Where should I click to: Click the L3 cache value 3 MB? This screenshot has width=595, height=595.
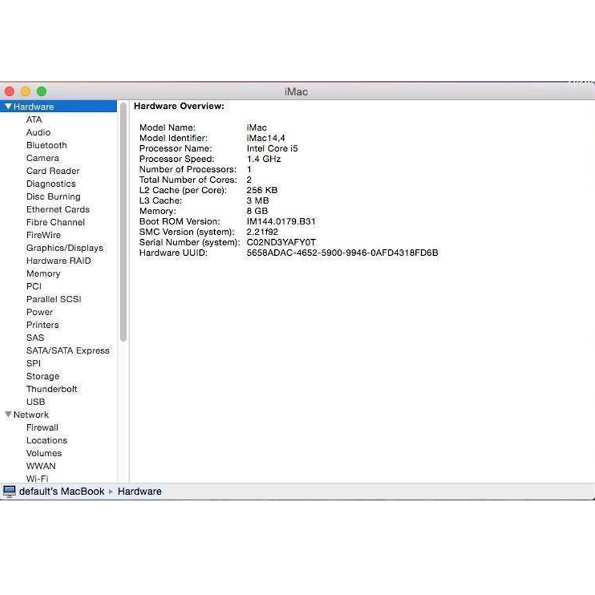[257, 201]
